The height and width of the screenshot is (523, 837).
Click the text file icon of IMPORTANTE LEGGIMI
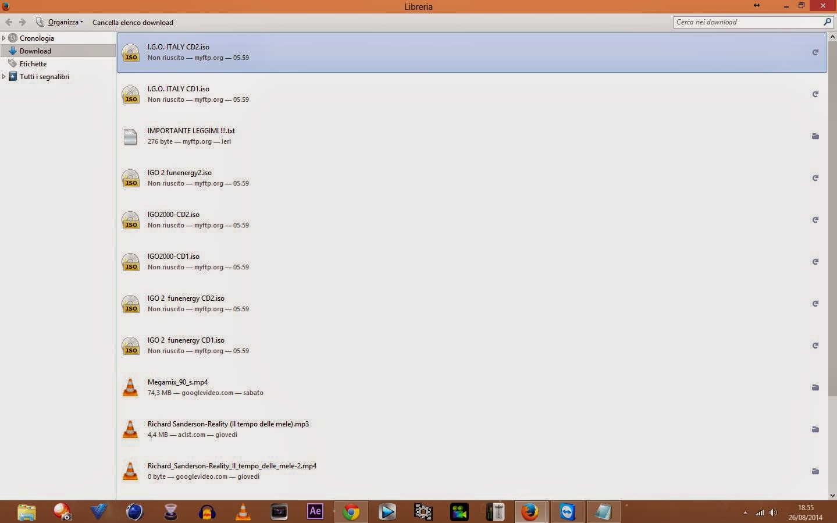(x=130, y=136)
